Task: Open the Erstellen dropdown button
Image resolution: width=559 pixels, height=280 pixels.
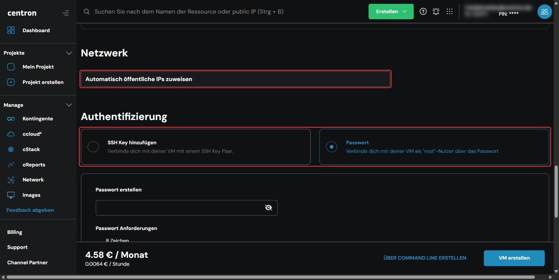Action: coord(391,11)
